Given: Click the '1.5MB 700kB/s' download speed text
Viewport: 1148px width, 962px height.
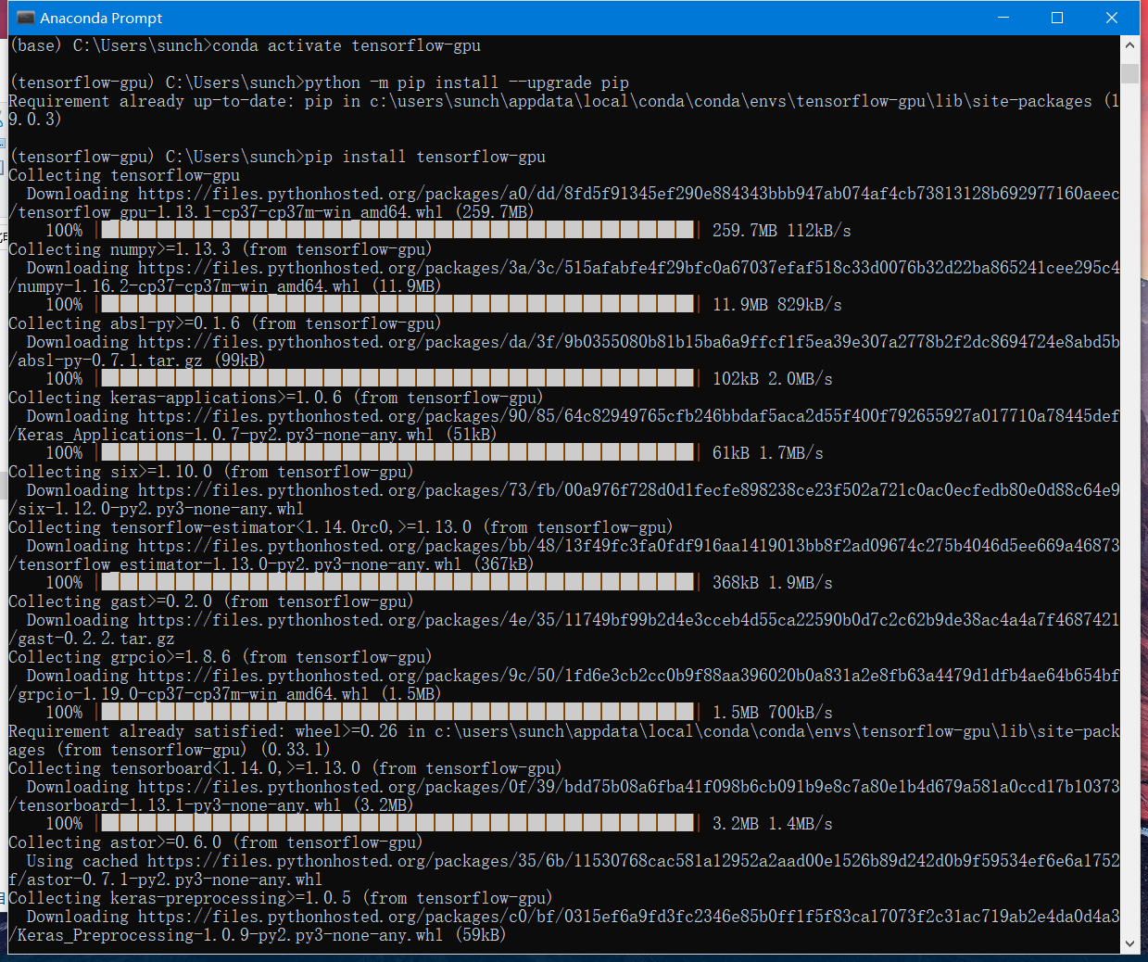Looking at the screenshot, I should coord(773,713).
